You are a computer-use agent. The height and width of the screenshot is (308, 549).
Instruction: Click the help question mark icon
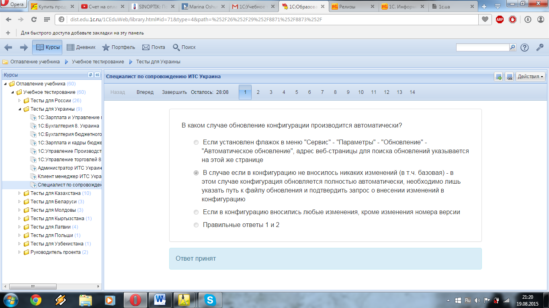(x=524, y=47)
